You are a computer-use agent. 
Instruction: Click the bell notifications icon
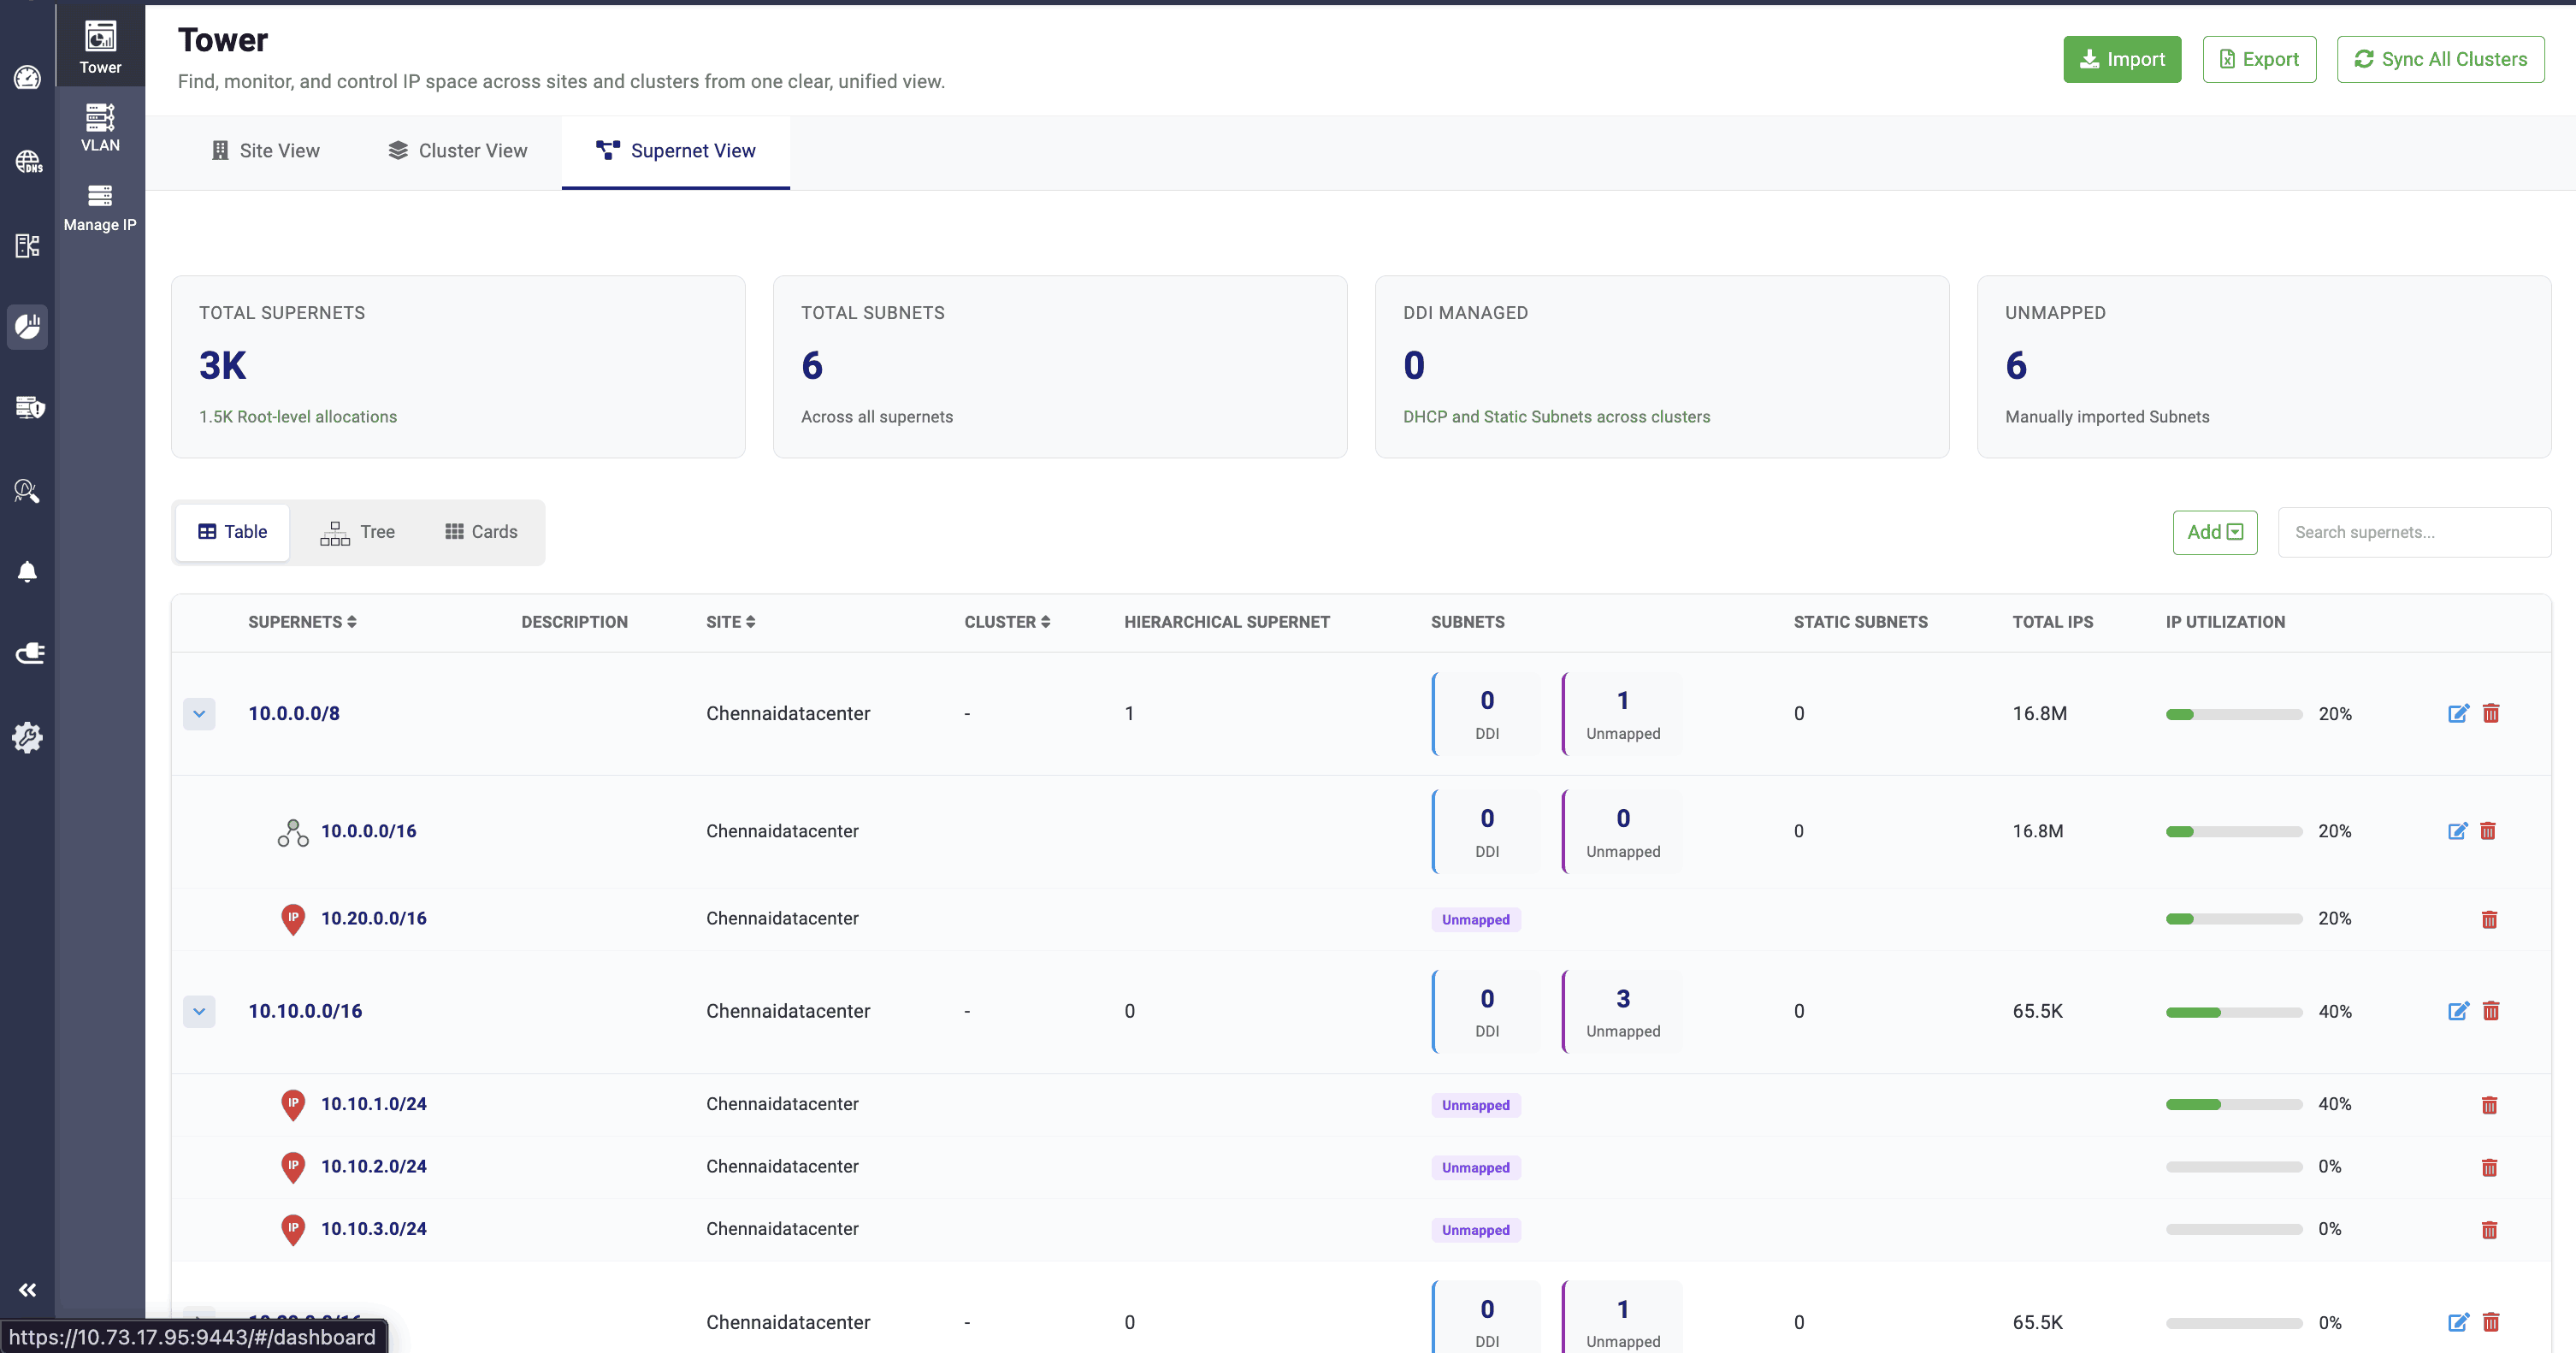tap(27, 571)
